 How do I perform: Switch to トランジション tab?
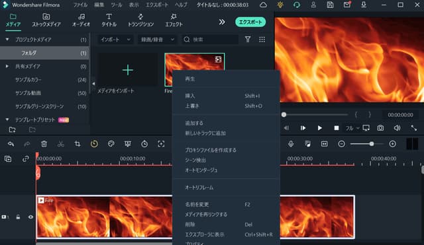[x=140, y=20]
